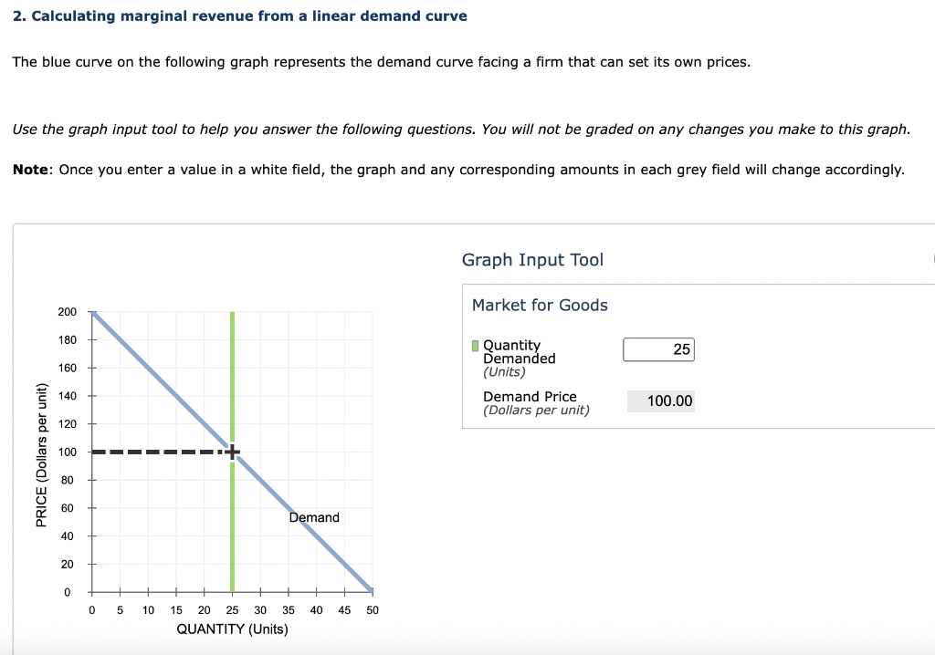935x655 pixels.
Task: Click the 200 label on the price axis
Action: (67, 311)
